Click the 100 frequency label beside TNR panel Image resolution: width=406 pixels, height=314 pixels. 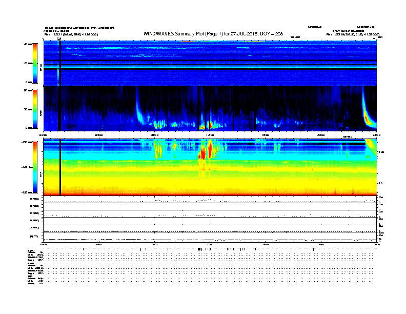point(381,152)
